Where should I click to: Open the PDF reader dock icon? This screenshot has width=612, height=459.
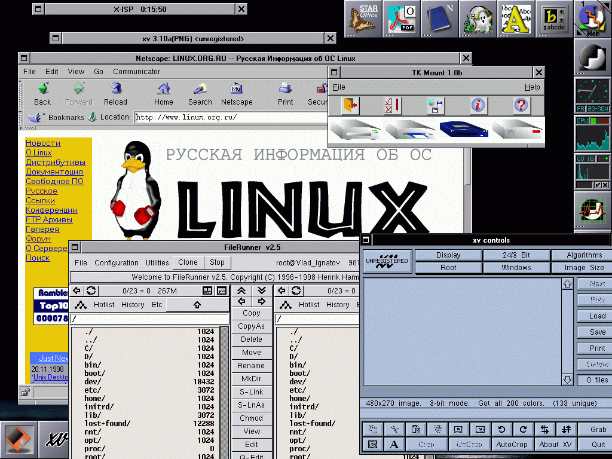[403, 20]
